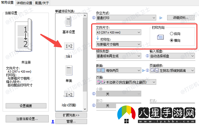This screenshot has height=125, width=199.
Task: Open the 输入纸盘 自动选择纸盘 dropdown
Action: pyautogui.click(x=172, y=56)
